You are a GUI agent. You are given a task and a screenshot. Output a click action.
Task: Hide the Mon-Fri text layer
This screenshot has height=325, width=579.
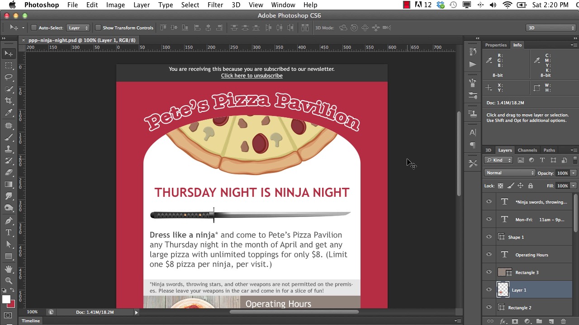(489, 219)
